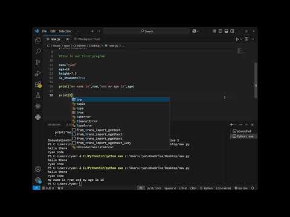The image size is (290, 217).
Task: Select 'try' autocomplete suggestion
Action: [x=121, y=99]
